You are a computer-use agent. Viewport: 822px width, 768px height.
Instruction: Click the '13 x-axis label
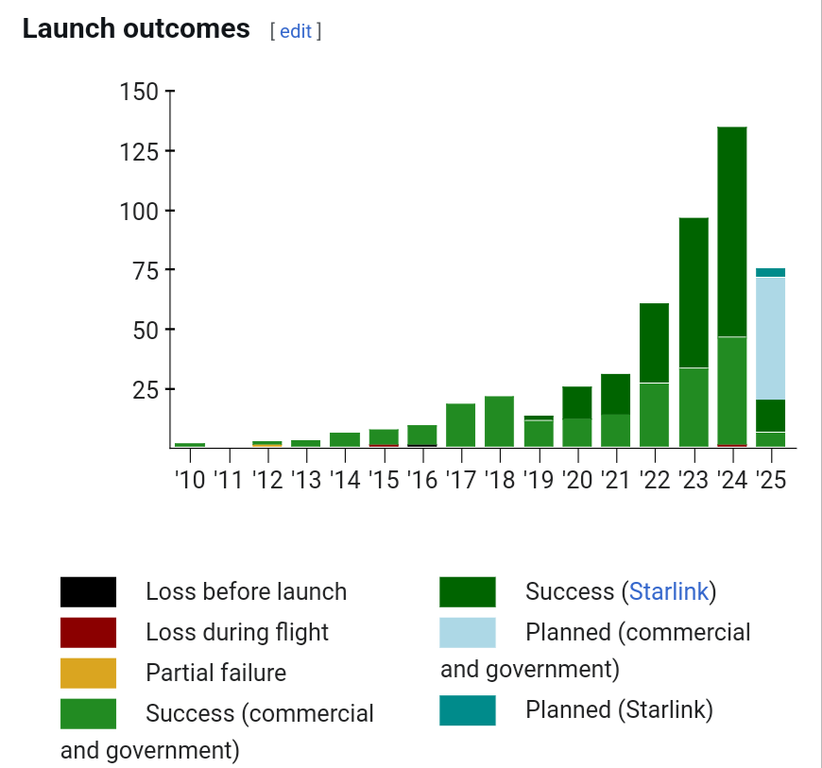(x=306, y=480)
